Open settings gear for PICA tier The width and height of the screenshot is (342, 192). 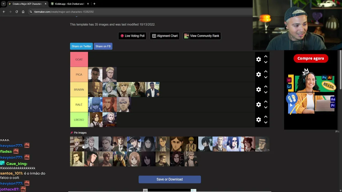coord(258,74)
